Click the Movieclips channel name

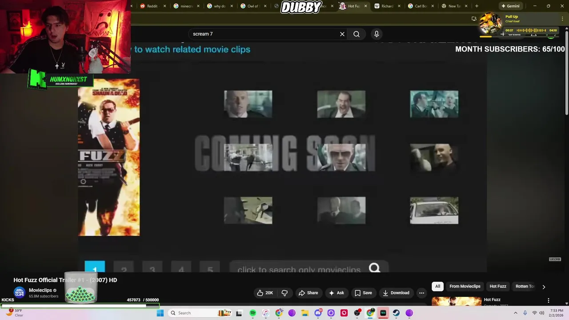tap(40, 290)
